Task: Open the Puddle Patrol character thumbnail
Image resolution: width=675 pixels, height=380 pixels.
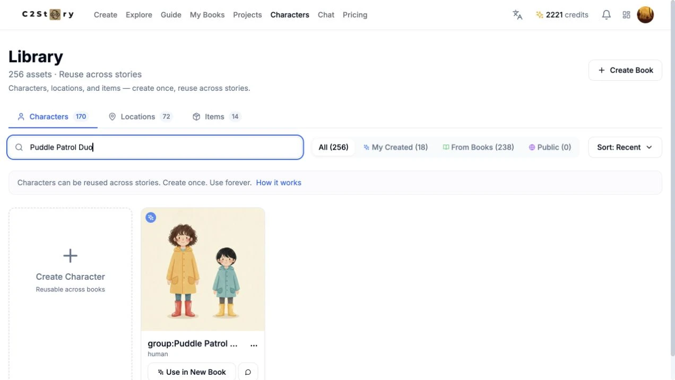Action: [x=203, y=269]
